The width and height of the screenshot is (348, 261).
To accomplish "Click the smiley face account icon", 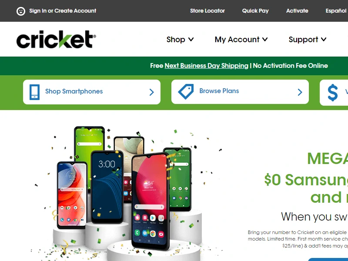I will (21, 11).
